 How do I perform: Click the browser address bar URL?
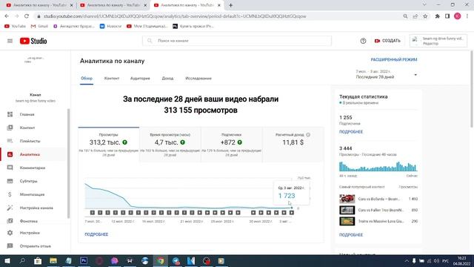tap(175, 16)
